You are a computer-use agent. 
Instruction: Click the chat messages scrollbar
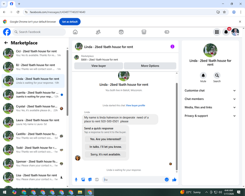point(176,126)
